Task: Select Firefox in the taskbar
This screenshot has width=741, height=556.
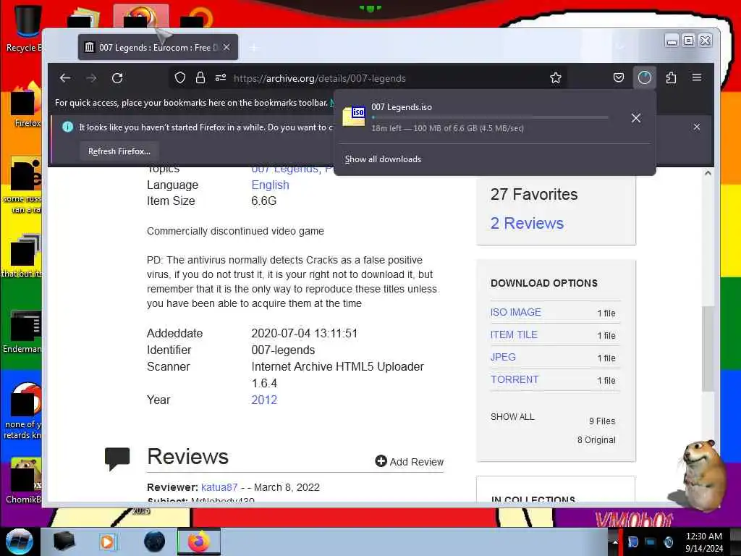Action: [199, 542]
